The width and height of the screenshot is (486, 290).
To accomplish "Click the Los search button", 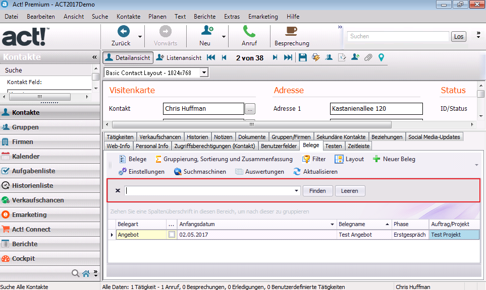I will (x=458, y=36).
